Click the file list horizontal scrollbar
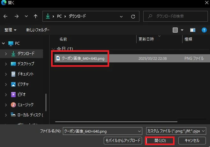 [x=116, y=122]
